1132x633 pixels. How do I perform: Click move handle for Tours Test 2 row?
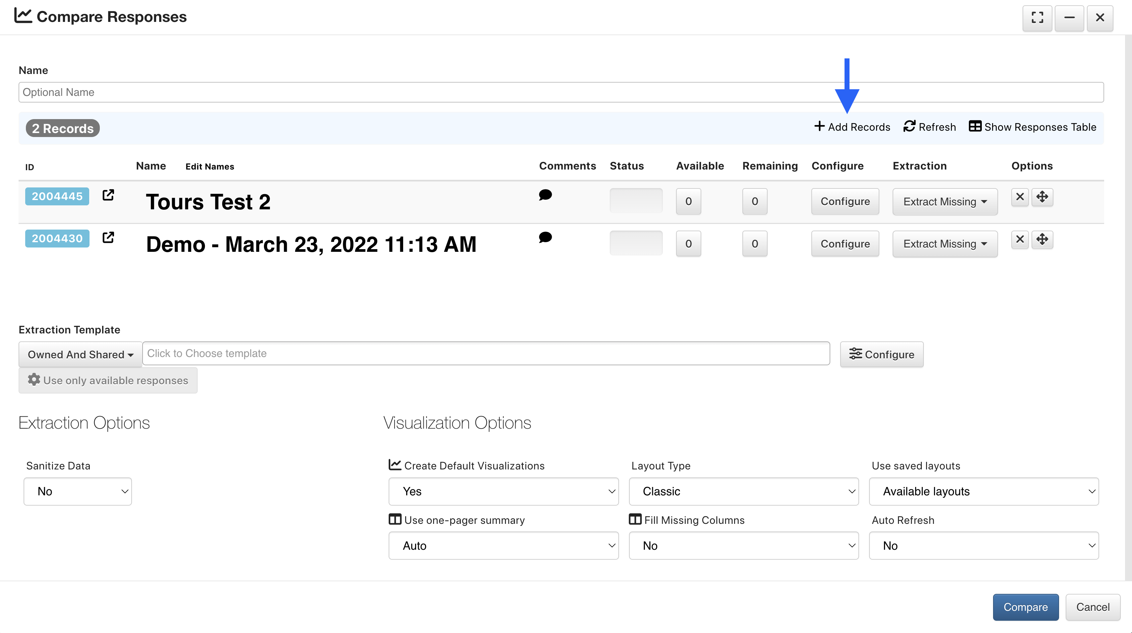click(x=1042, y=197)
